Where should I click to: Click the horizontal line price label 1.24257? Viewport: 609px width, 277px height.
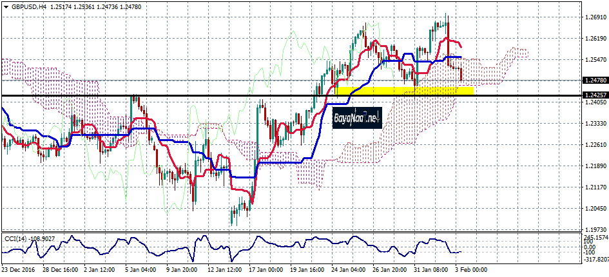click(x=594, y=95)
